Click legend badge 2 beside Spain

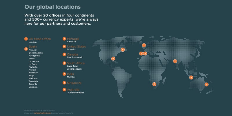coord(26,49)
